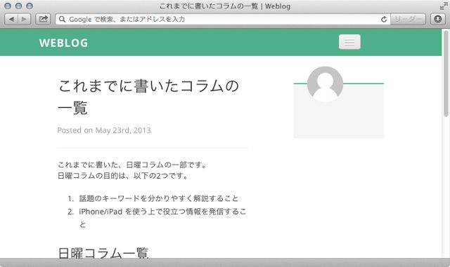Click the post title これまでに書いたコラムの一覧
The height and width of the screenshot is (267, 450).
pos(148,97)
